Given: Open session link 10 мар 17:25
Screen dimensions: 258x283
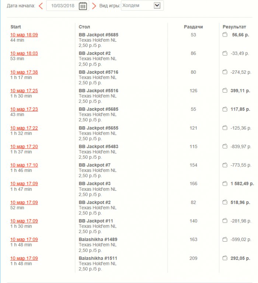Looking at the screenshot, I should pos(24,90).
